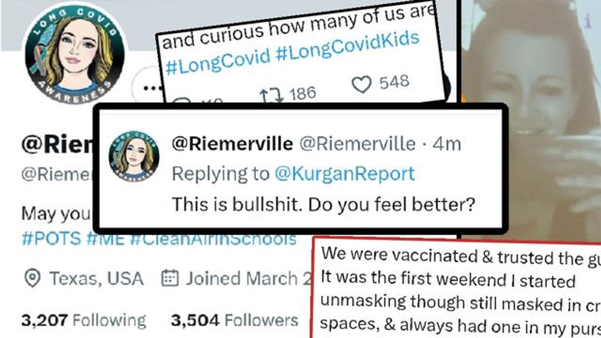The height and width of the screenshot is (338, 601).
Task: Click the blurred video thumbnail of the woman
Action: pos(531,117)
